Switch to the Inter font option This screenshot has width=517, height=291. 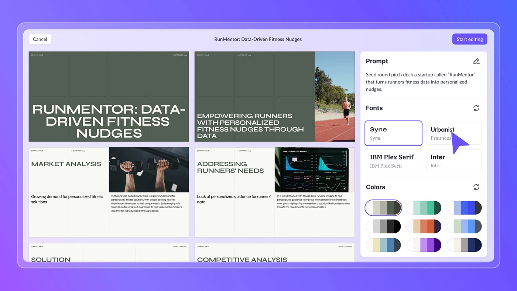(x=454, y=161)
